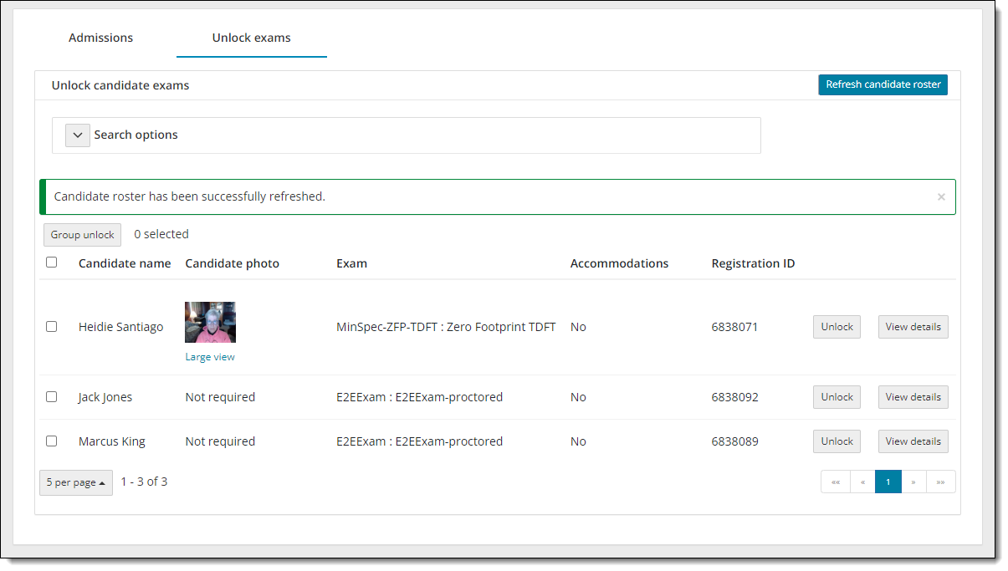Go to previous page of results
This screenshot has height=571, width=1008.
point(862,482)
